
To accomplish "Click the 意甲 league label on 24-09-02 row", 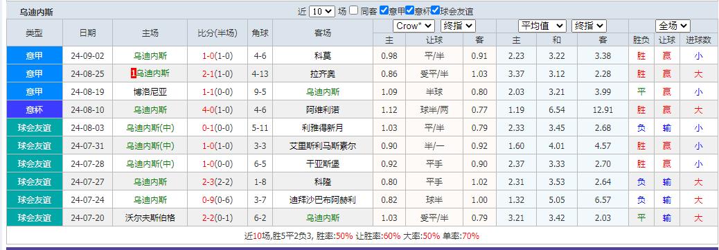I will click(x=35, y=56).
